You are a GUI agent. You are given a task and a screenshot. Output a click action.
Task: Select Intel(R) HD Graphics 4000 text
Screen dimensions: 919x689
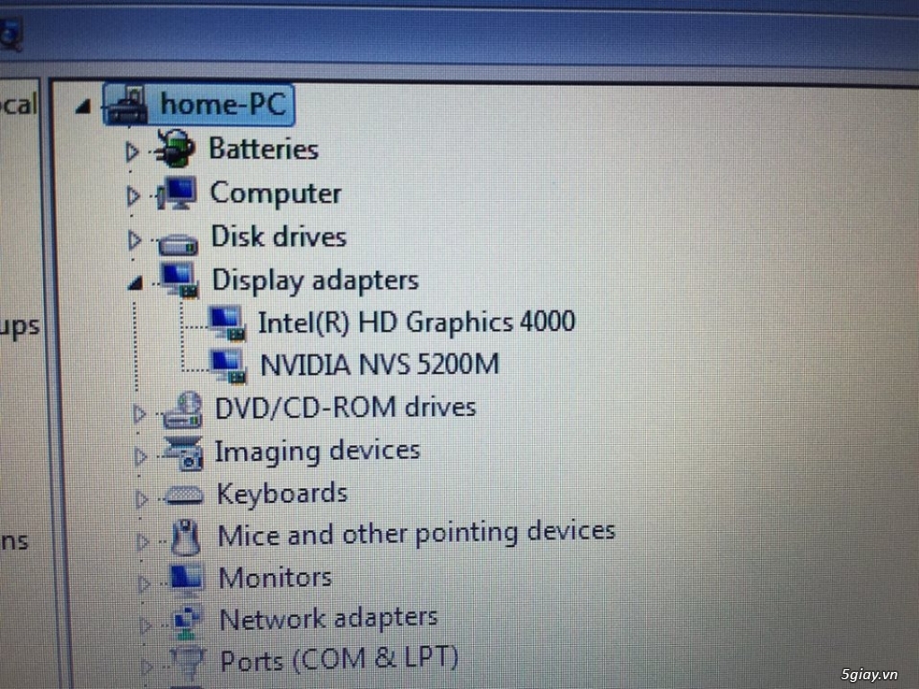(x=416, y=322)
